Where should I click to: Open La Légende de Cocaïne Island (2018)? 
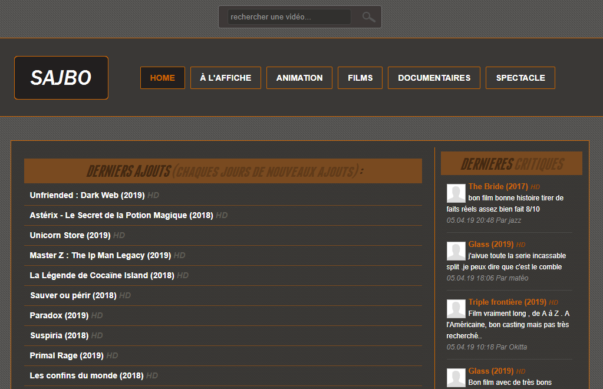(x=102, y=275)
